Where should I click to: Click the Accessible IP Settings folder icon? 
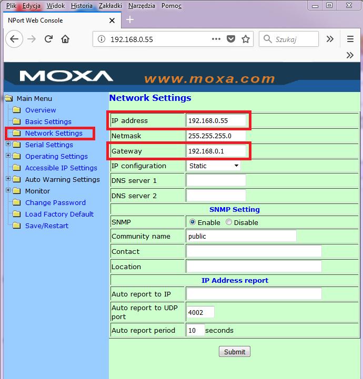coord(16,168)
